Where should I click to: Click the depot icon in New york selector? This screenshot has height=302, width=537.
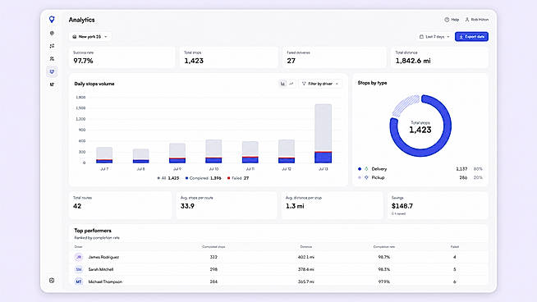[x=75, y=37]
